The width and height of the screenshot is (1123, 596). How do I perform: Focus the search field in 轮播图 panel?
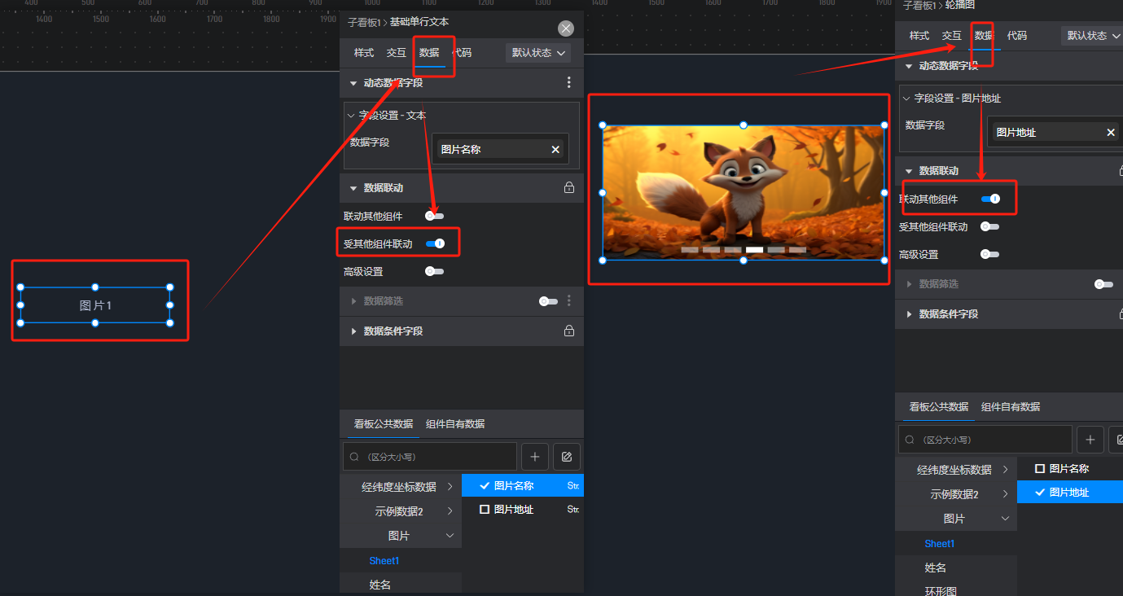click(x=985, y=440)
